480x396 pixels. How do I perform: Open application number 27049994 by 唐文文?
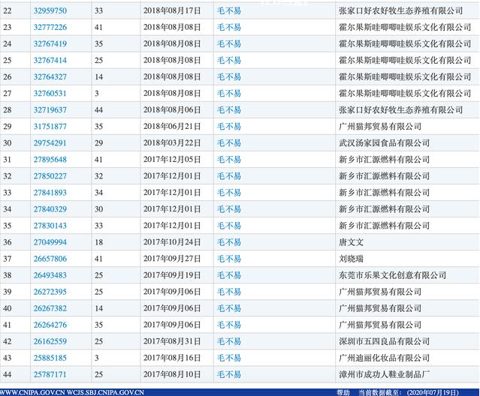click(50, 242)
